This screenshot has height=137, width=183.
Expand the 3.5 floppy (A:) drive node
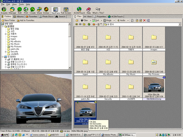tap(6, 59)
